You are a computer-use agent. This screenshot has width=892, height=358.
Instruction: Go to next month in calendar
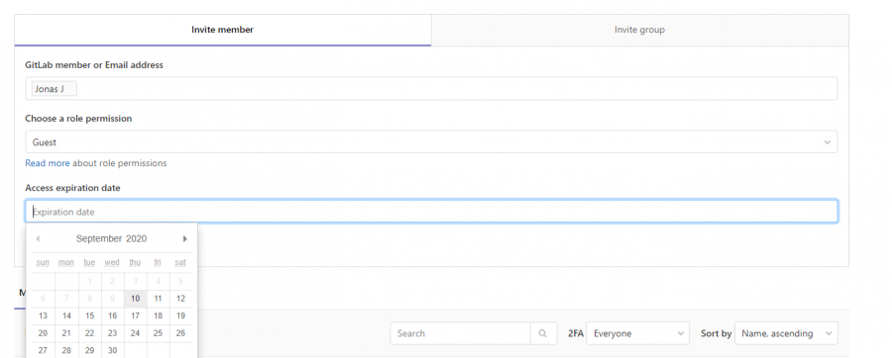pos(185,239)
